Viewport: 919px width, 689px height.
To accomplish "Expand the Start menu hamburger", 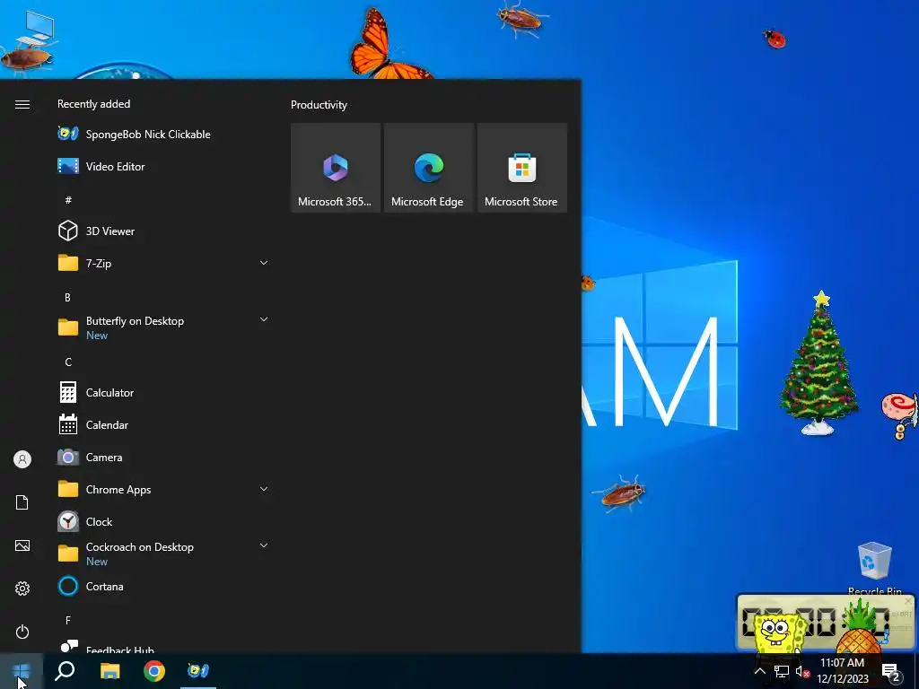I will (22, 104).
